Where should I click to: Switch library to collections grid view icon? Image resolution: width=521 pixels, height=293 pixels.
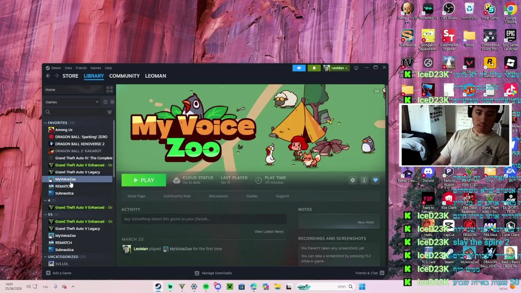point(109,90)
